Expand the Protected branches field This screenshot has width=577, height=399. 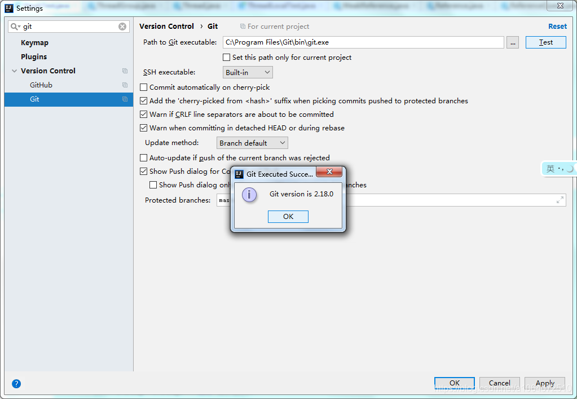(560, 200)
